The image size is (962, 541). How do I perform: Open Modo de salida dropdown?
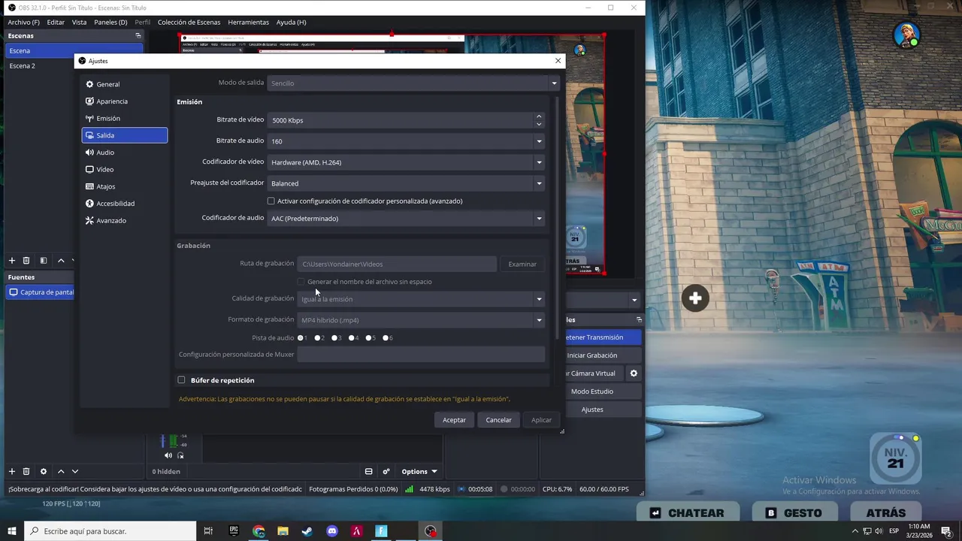point(413,83)
